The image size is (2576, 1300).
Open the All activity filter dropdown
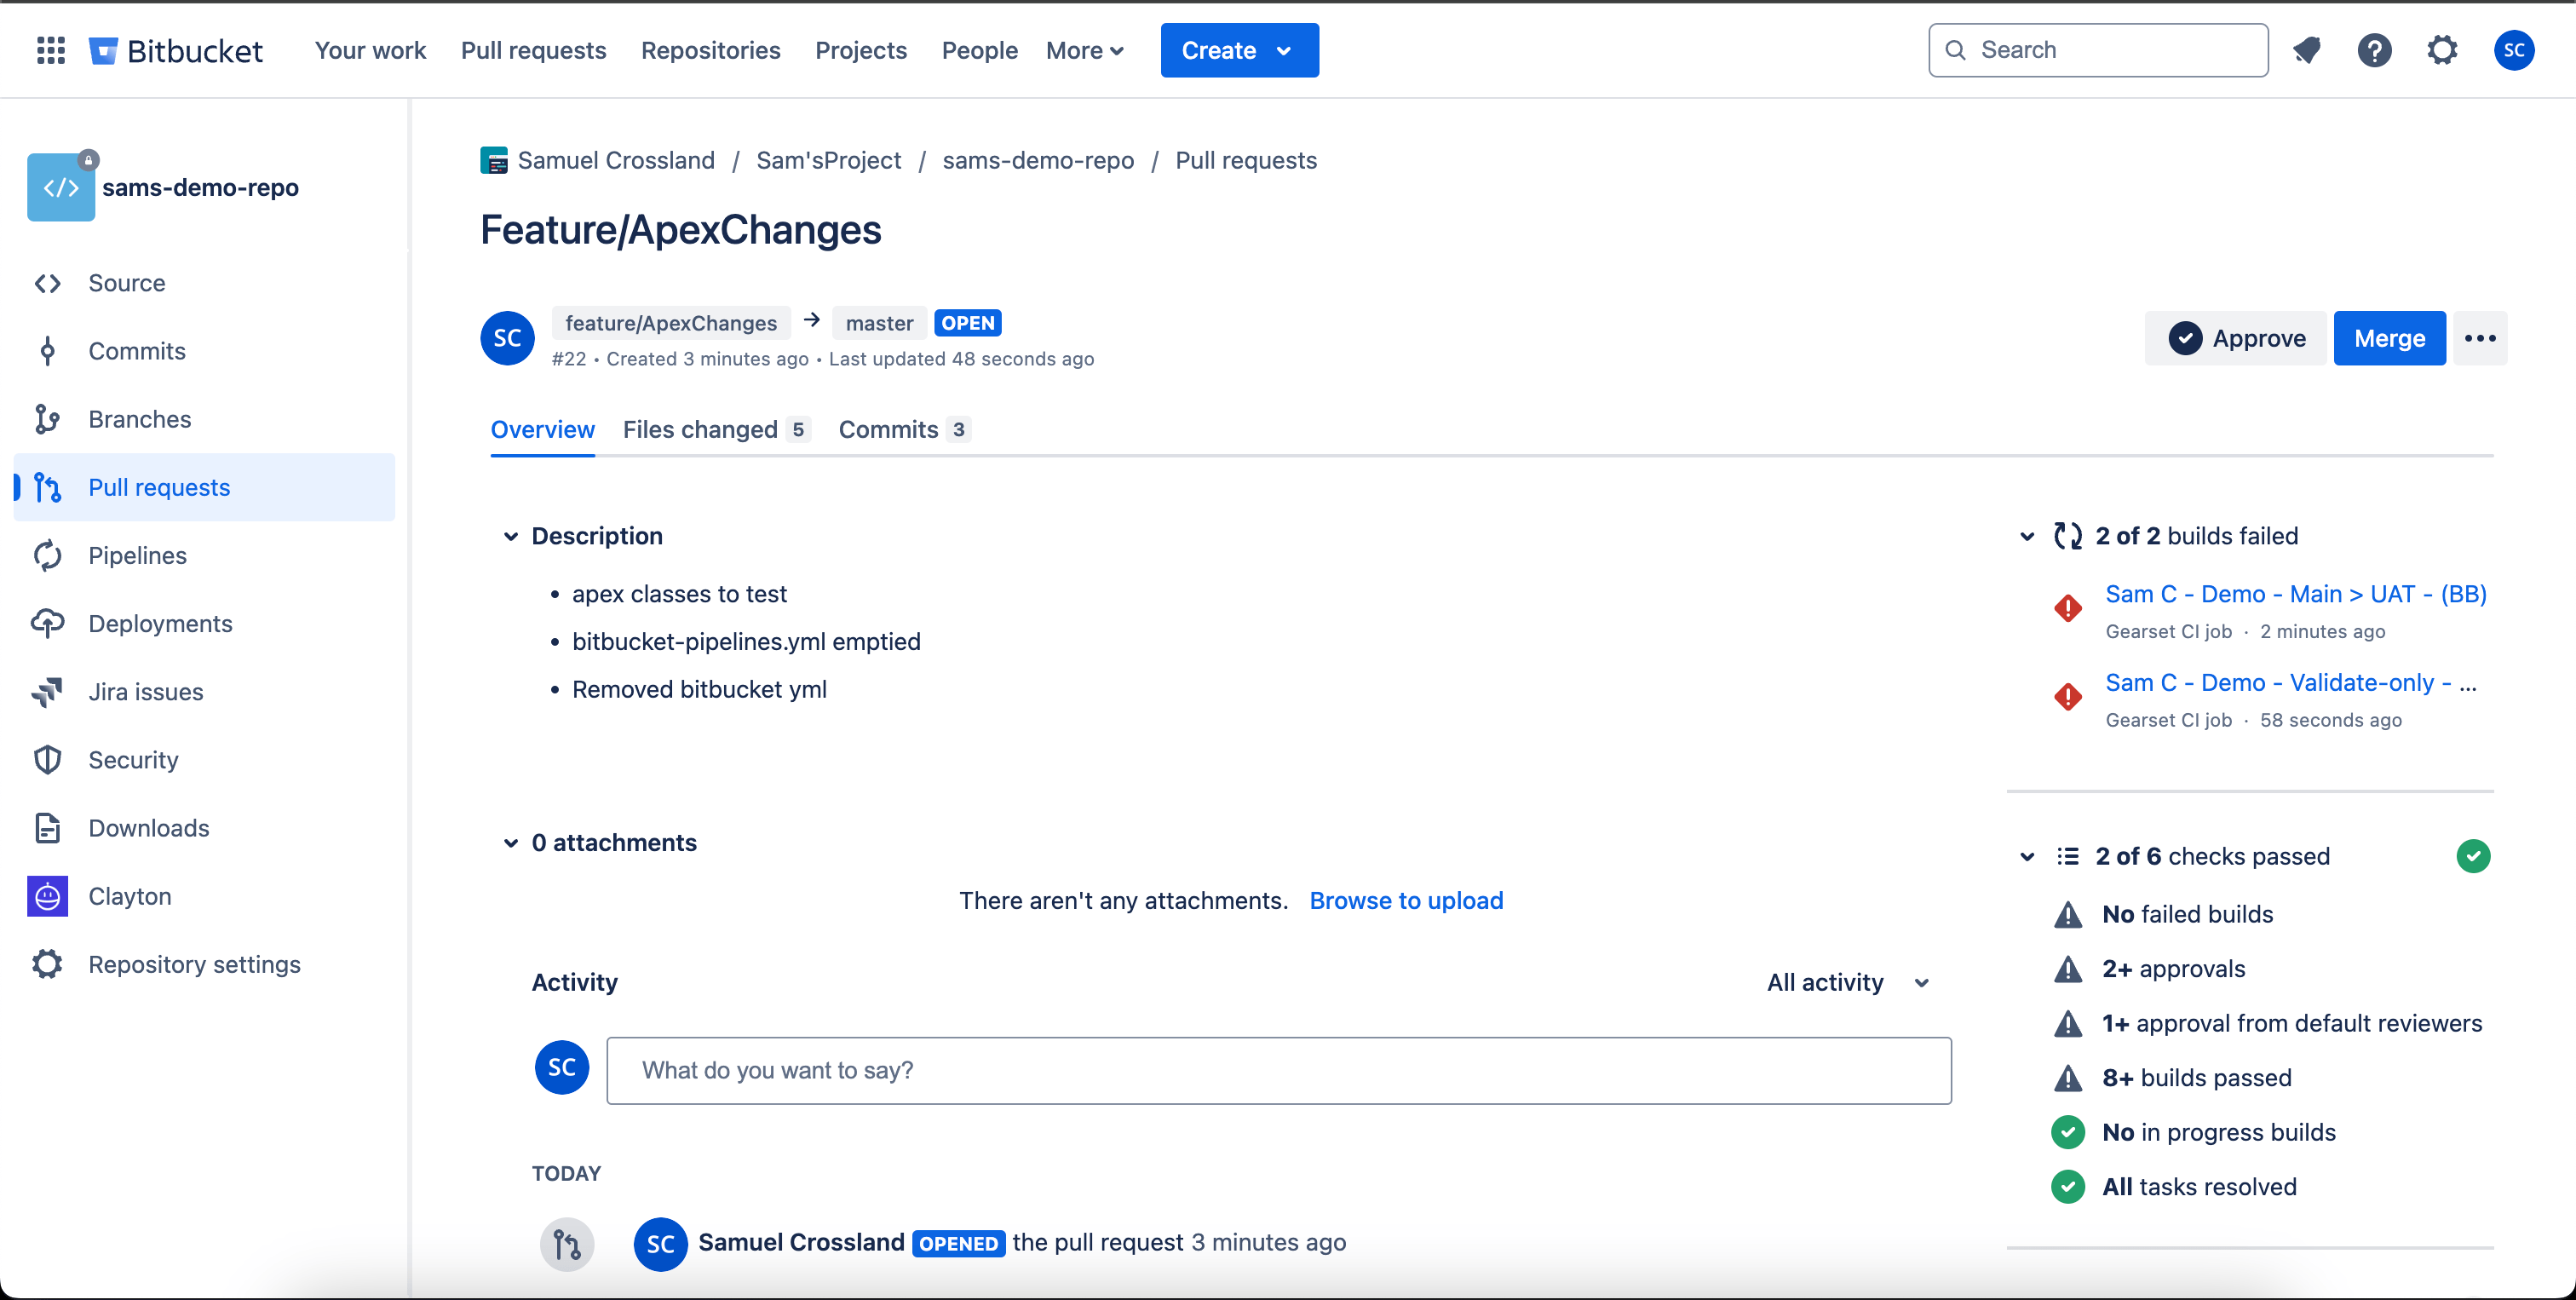pos(1847,982)
